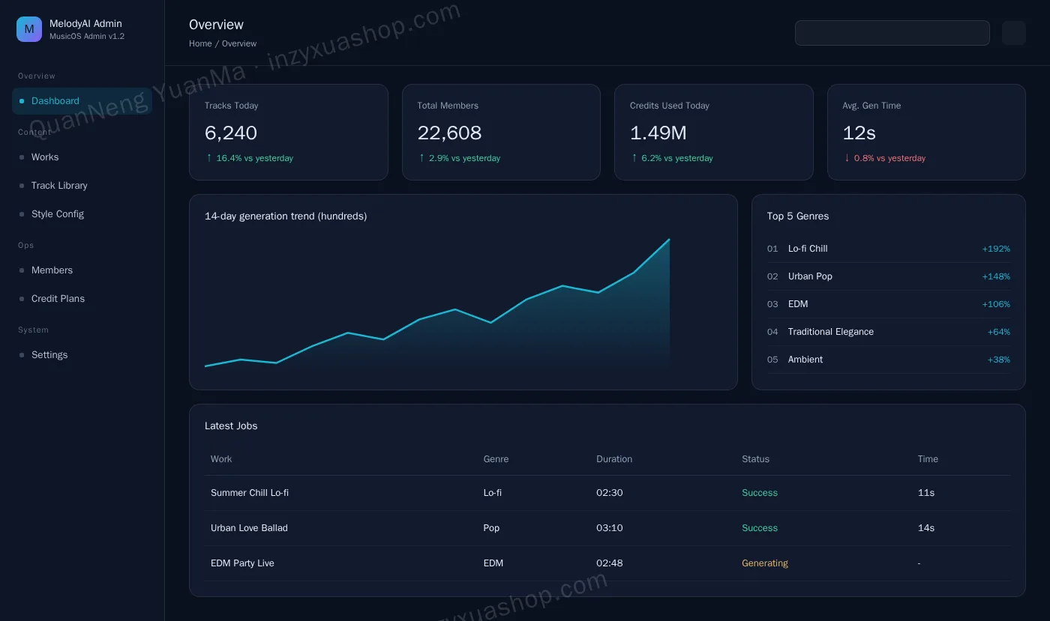The height and width of the screenshot is (621, 1050).
Task: Click the Duration column header
Action: point(614,459)
